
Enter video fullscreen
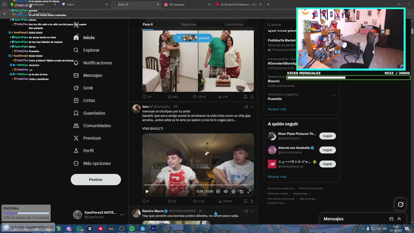click(249, 192)
